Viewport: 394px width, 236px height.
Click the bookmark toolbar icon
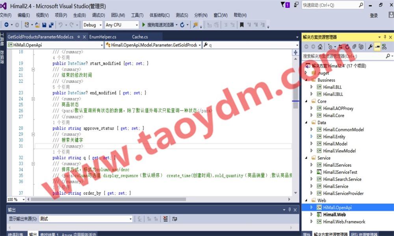tap(242, 25)
